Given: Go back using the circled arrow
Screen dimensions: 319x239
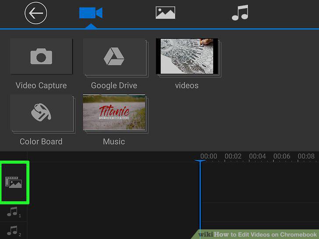Looking at the screenshot, I should [x=36, y=13].
